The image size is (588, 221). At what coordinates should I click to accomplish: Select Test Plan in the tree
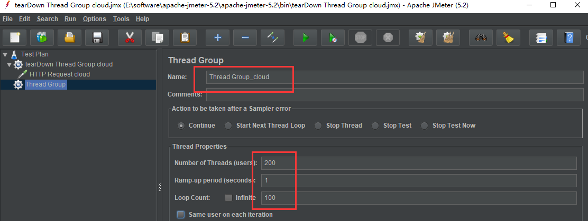[x=34, y=55]
